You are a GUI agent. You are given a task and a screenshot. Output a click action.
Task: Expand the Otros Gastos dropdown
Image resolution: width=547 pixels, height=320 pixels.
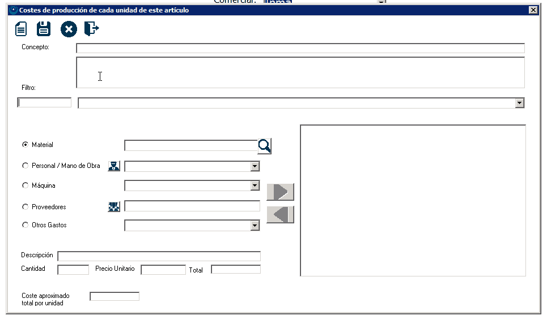click(255, 226)
